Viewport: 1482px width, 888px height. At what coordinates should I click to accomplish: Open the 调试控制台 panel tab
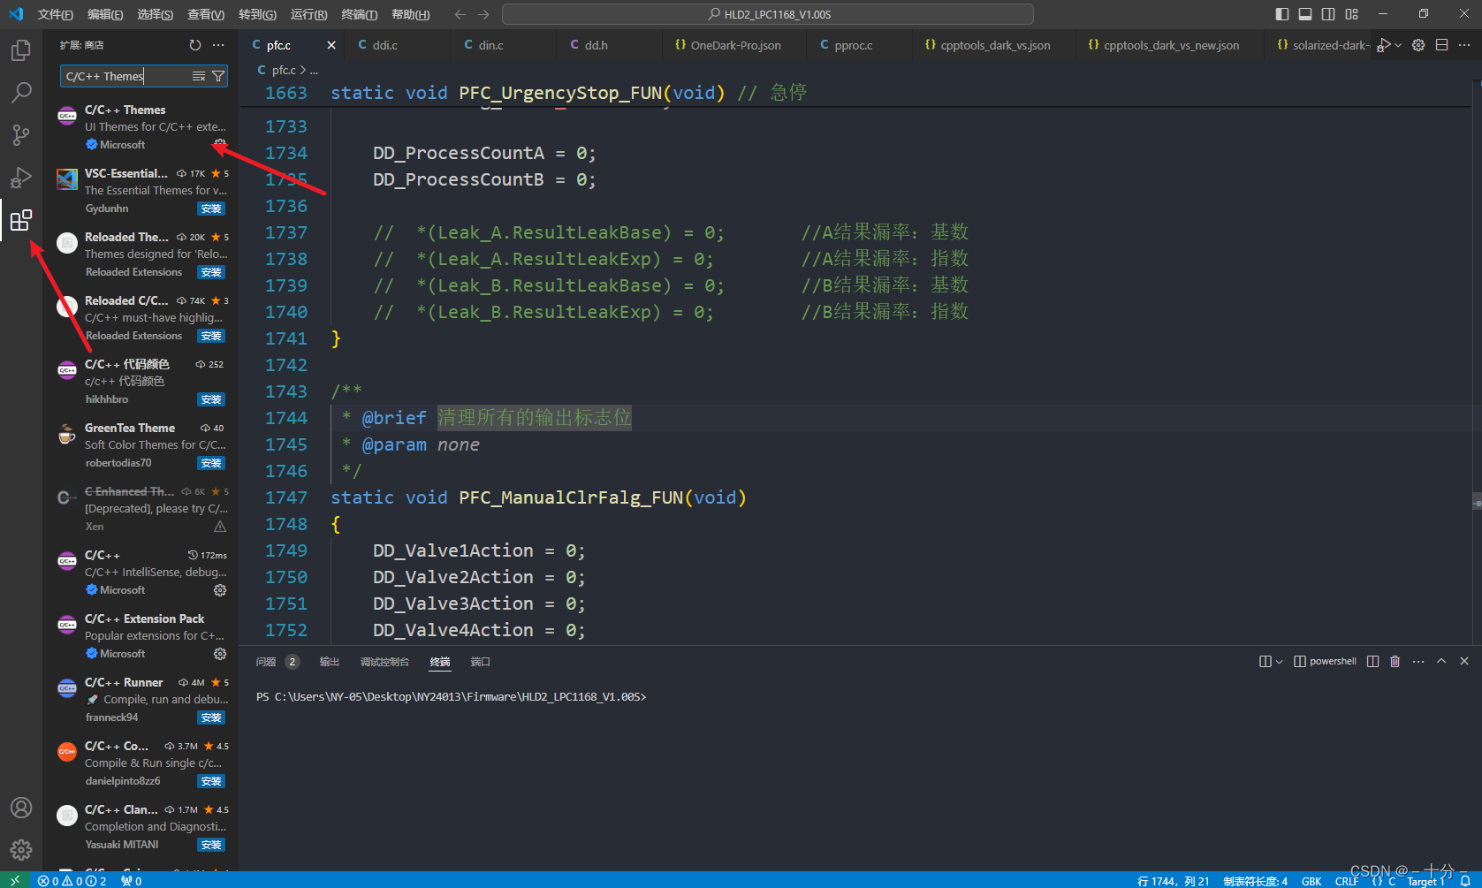[384, 662]
